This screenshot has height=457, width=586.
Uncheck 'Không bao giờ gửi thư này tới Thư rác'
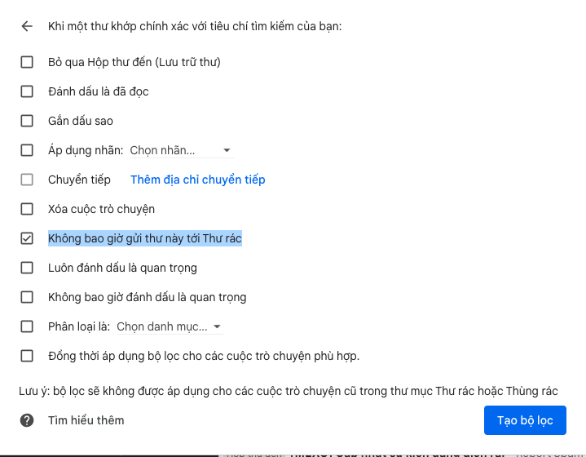[27, 238]
